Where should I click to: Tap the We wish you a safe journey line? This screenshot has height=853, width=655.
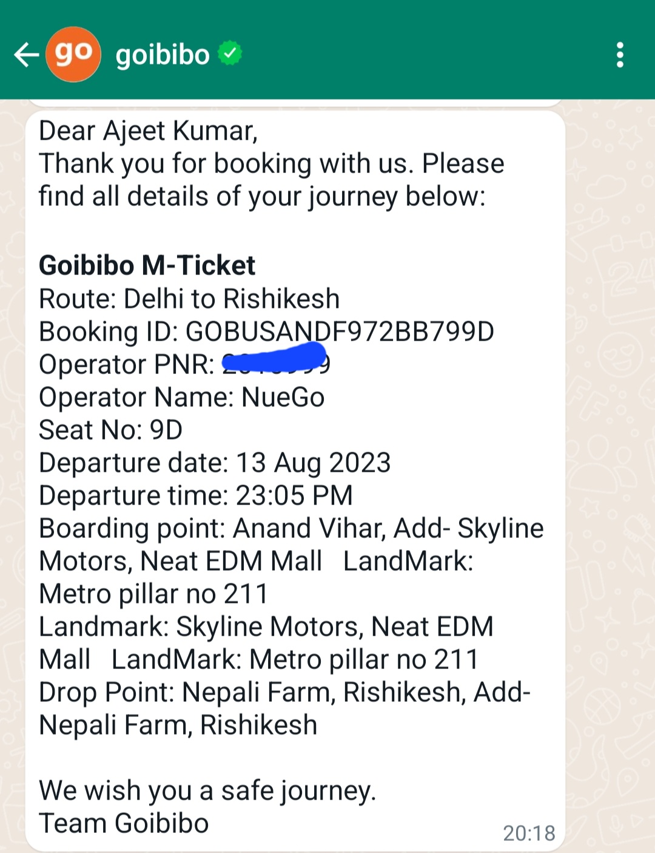coord(207,791)
